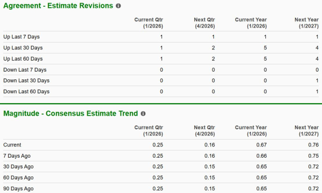Image resolution: width=322 pixels, height=193 pixels.
Task: Click Current row Current Year estimate '0.67'
Action: click(x=262, y=145)
